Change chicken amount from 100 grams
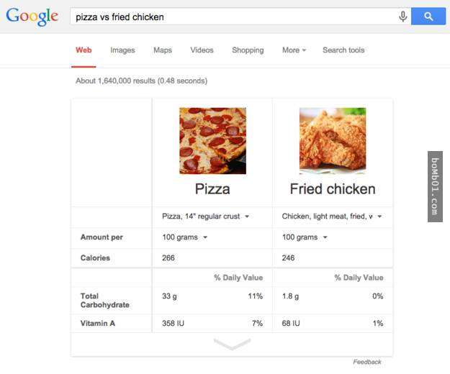 pos(305,237)
